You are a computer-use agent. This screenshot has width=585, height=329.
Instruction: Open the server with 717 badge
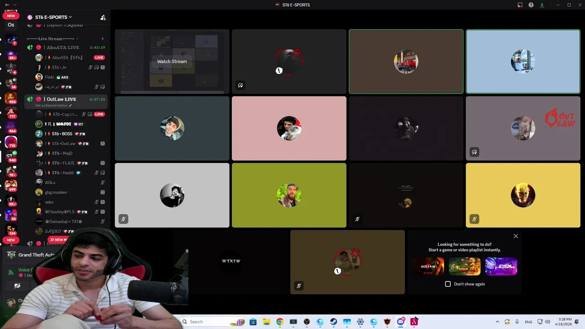tap(11, 113)
